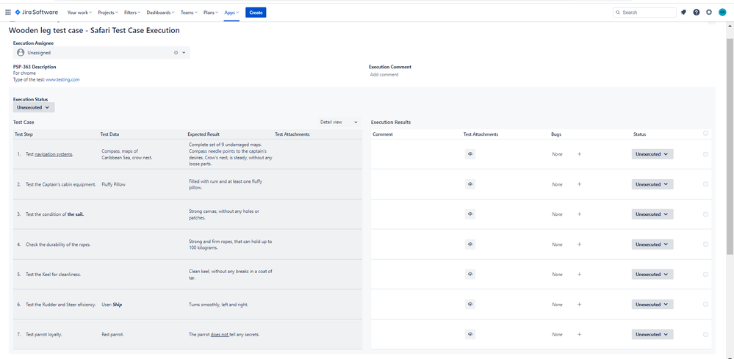This screenshot has width=734, height=359.
Task: Tick checkbox for the ropes step
Action: coord(705,244)
